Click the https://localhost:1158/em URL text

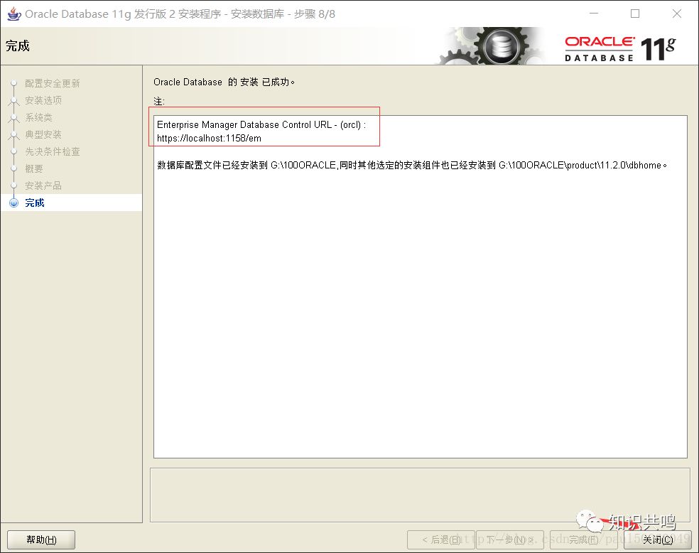point(209,138)
